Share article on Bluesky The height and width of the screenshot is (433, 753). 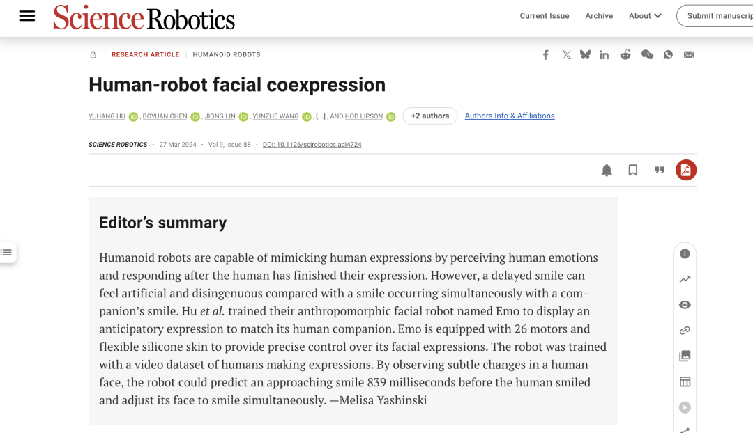[x=585, y=55]
